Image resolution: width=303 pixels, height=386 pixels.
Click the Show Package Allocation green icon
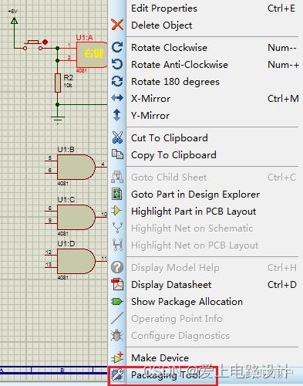click(117, 301)
